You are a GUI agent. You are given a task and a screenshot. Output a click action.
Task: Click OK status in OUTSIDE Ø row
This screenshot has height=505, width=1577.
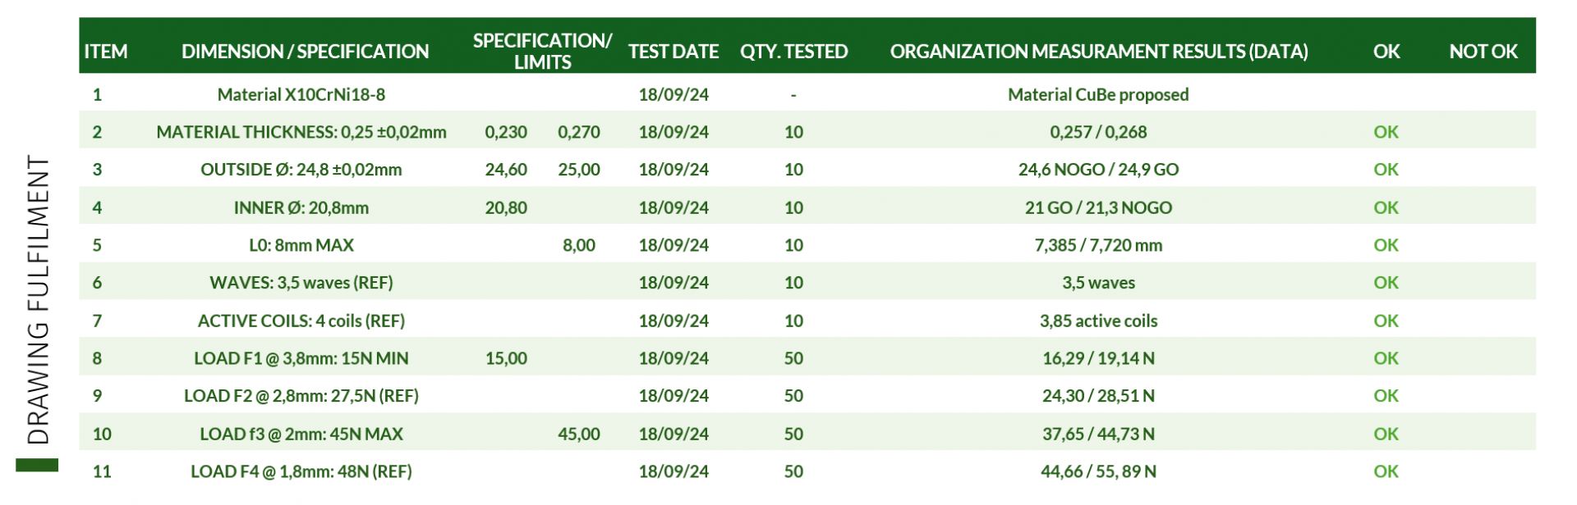click(x=1386, y=170)
